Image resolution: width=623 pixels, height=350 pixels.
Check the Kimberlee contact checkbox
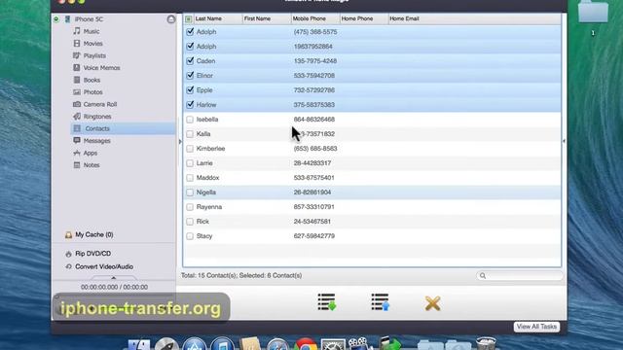(190, 149)
